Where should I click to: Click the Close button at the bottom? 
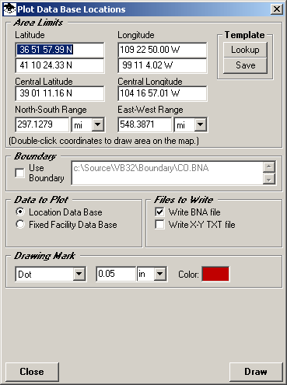pos(32,372)
